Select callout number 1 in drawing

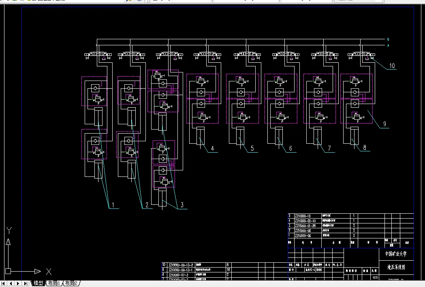113,205
